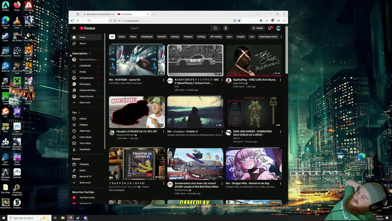Select the OrcaSlicer desktop icon

pos(17,204)
